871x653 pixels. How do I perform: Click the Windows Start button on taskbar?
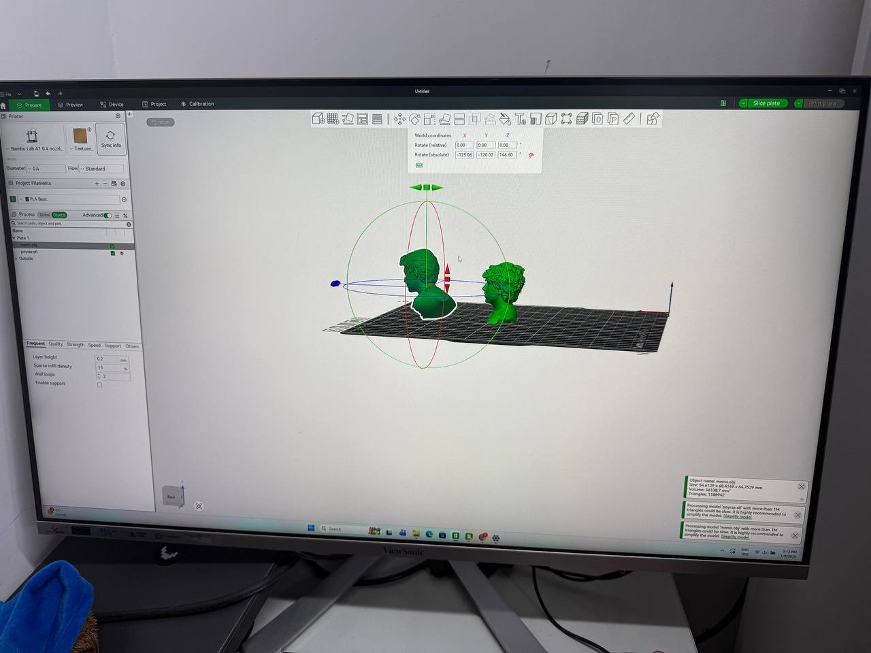click(x=311, y=529)
